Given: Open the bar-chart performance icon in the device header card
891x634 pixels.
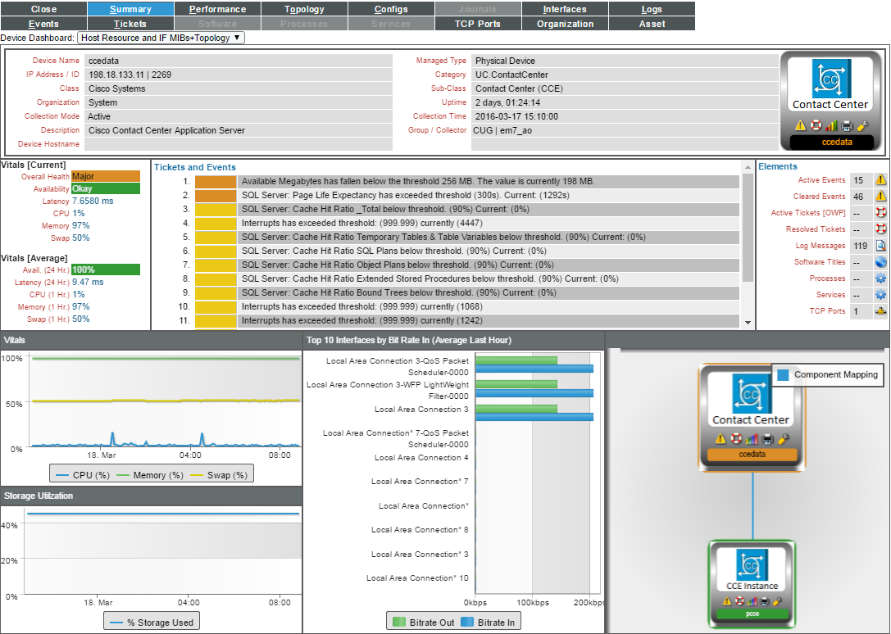Looking at the screenshot, I should 831,125.
